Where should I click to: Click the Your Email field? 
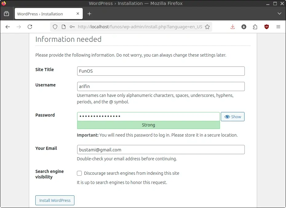161,150
